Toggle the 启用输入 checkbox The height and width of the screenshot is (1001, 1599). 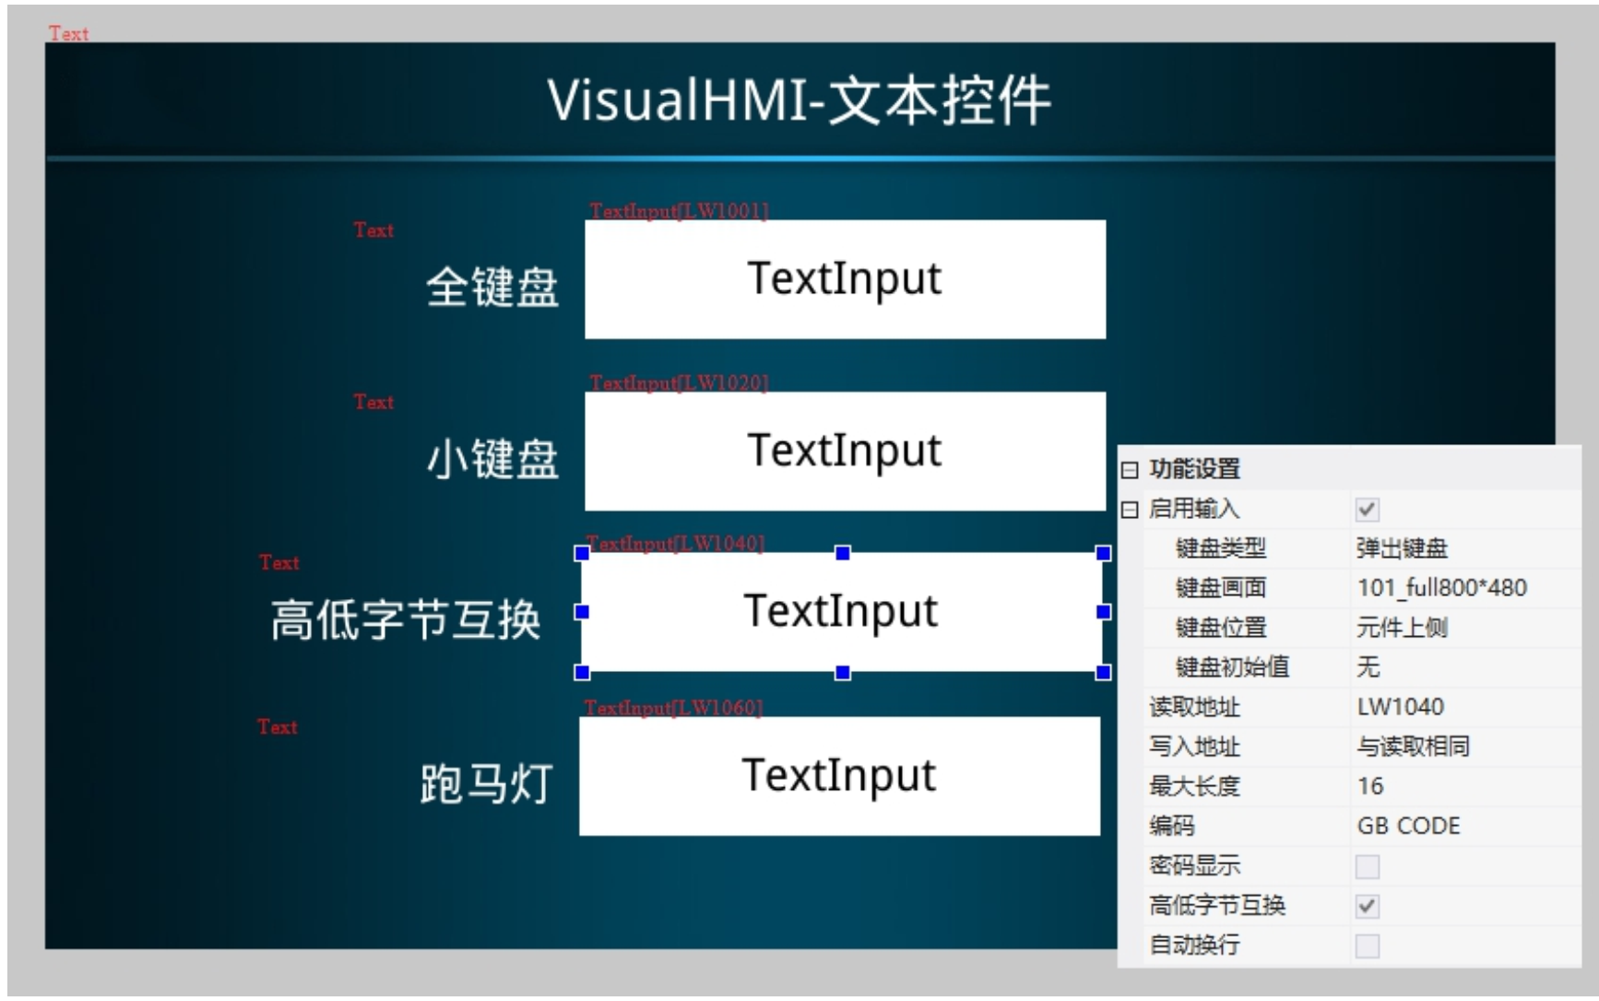[x=1367, y=510]
